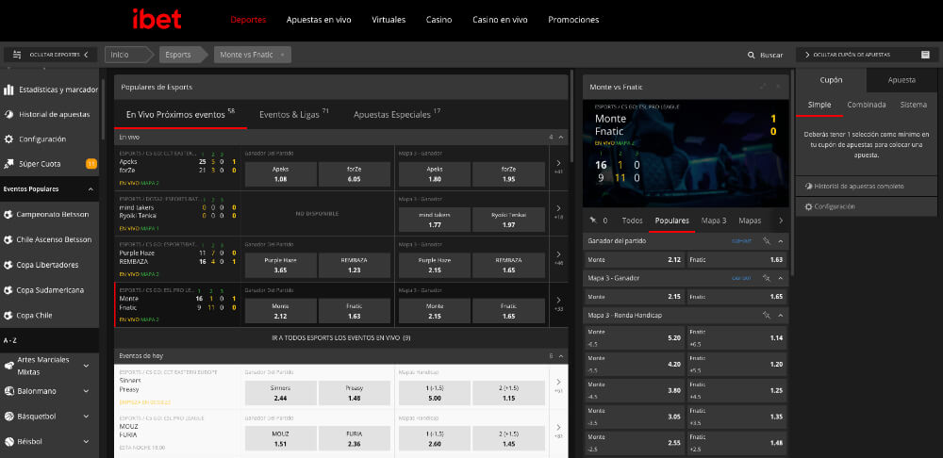Click the Balonmano sport icon
The image size is (943, 458).
[x=8, y=391]
